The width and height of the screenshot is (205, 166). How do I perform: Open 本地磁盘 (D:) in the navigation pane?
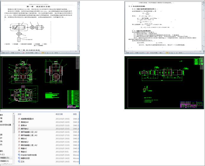(5, 158)
